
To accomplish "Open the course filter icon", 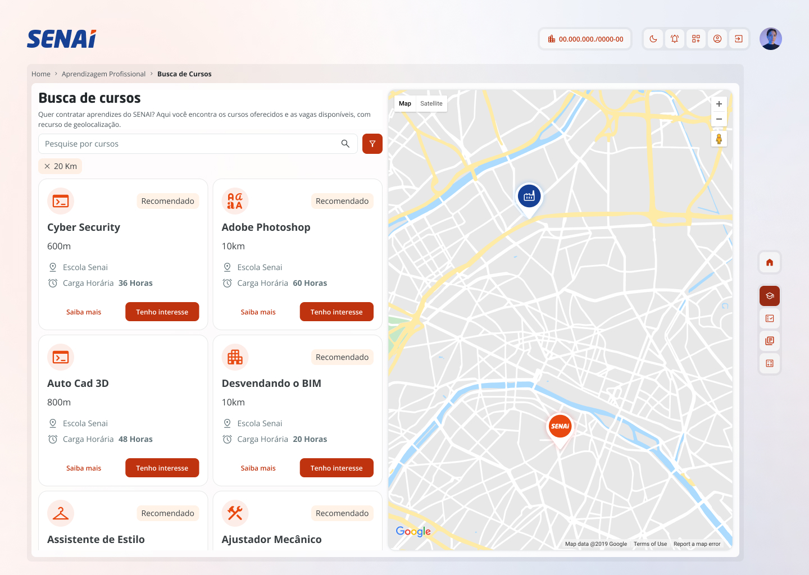I will coord(372,143).
